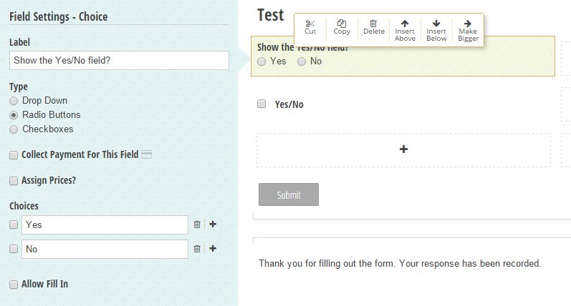Click the Make Bigger arrow icon
571x306 pixels.
[x=468, y=24]
